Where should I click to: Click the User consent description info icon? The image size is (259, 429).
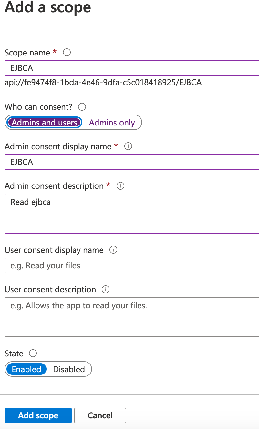[106, 289]
